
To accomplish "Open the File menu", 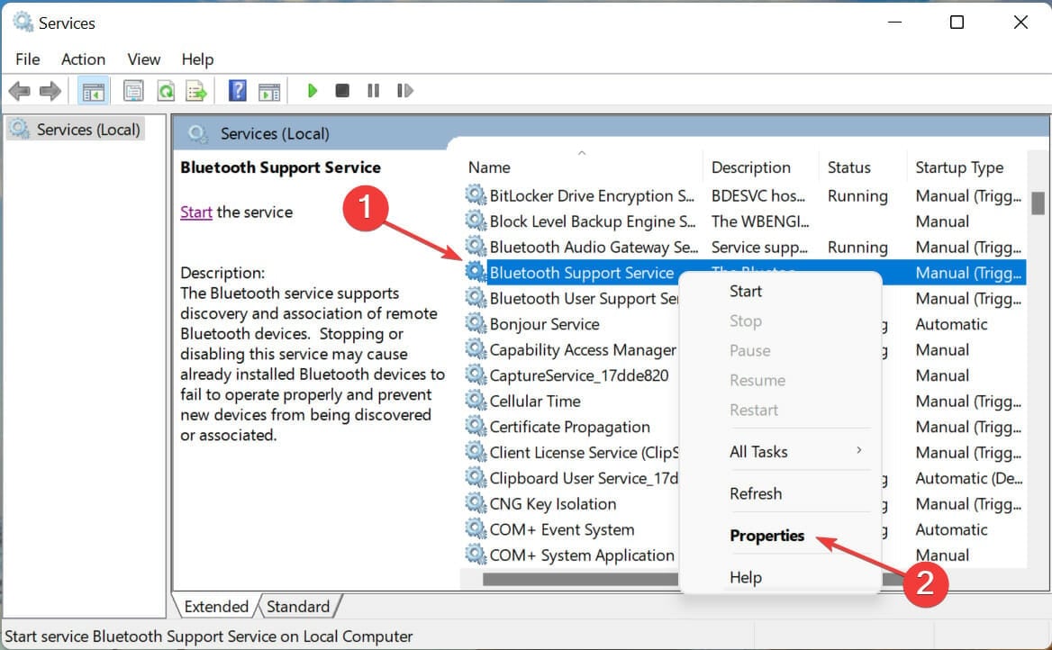I will coord(28,59).
